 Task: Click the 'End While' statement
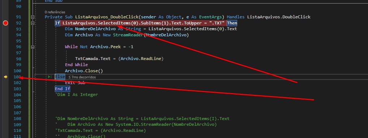pos(76,65)
